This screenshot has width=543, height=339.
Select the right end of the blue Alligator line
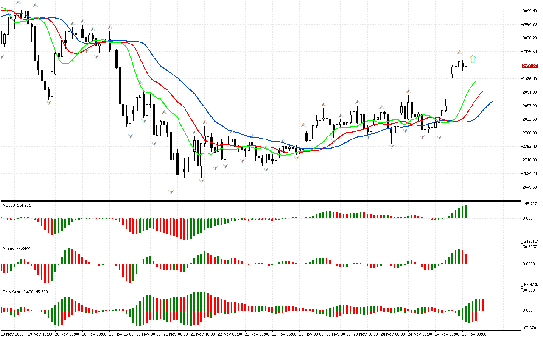[493, 101]
